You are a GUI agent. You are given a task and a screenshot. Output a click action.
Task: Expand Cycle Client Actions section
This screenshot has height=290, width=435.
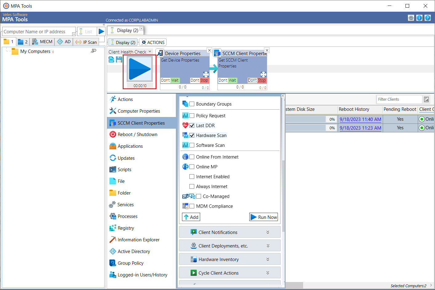pos(230,273)
